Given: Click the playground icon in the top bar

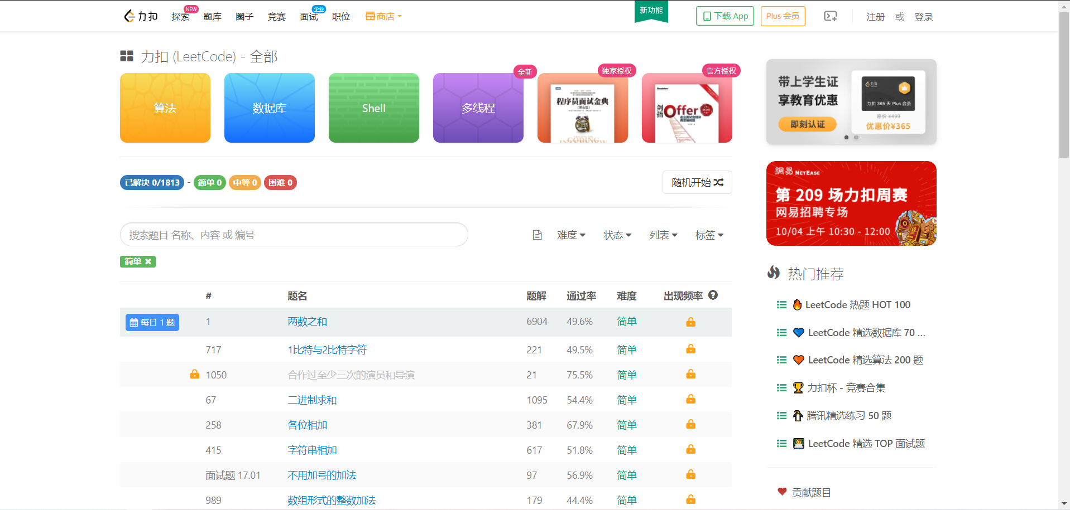Looking at the screenshot, I should click(x=830, y=16).
